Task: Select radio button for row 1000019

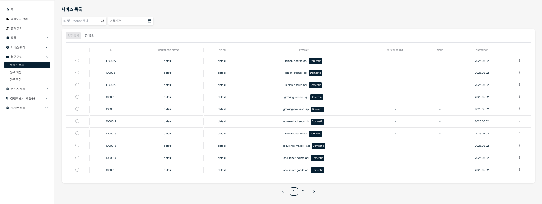Action: [x=77, y=97]
